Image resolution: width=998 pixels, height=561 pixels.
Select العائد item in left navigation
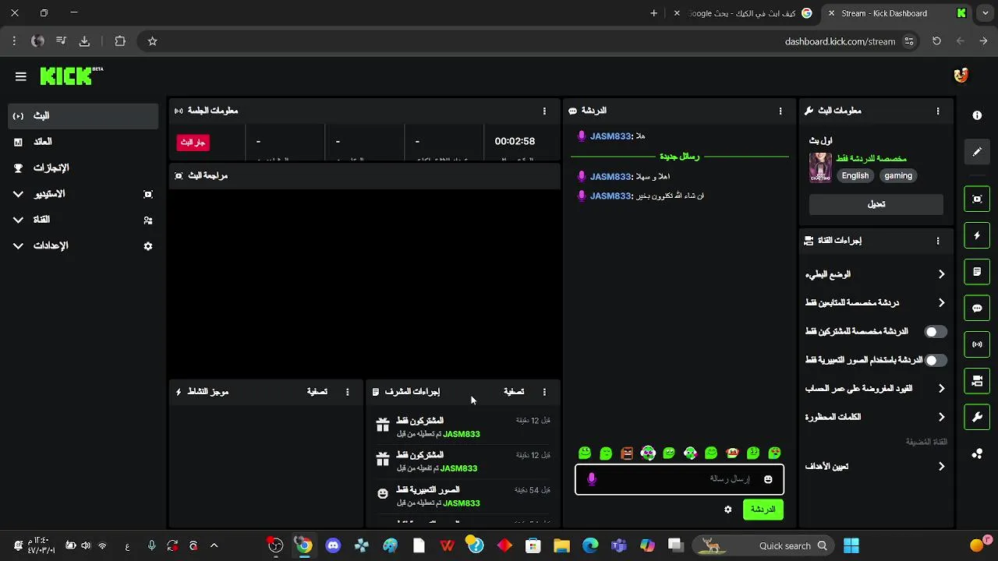[83, 142]
